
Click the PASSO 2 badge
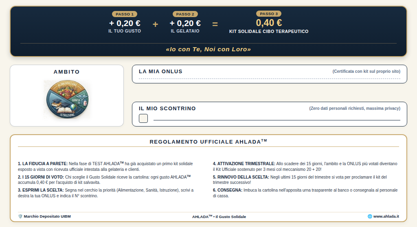[x=185, y=14]
